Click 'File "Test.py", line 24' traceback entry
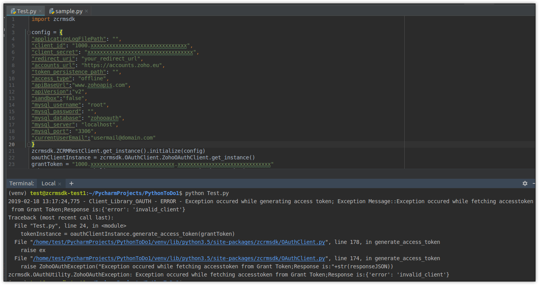Image resolution: width=539 pixels, height=285 pixels. pyautogui.click(x=70, y=226)
